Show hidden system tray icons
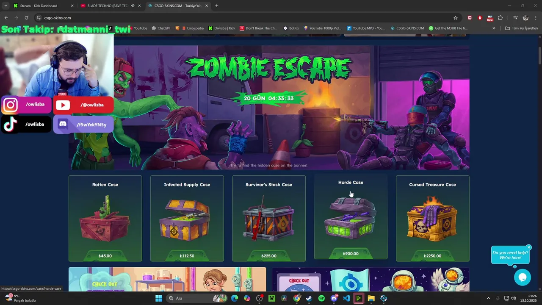Screen dimensions: 542x305 [x=488, y=298]
